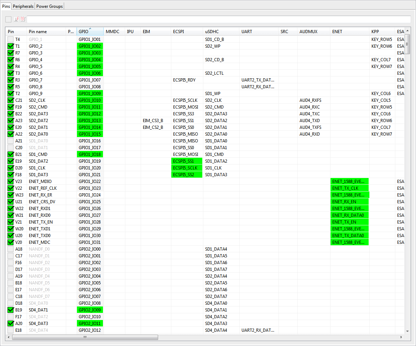Check the box for pin A18 NANDF_D0
The width and height of the screenshot is (416, 346).
coord(11,249)
